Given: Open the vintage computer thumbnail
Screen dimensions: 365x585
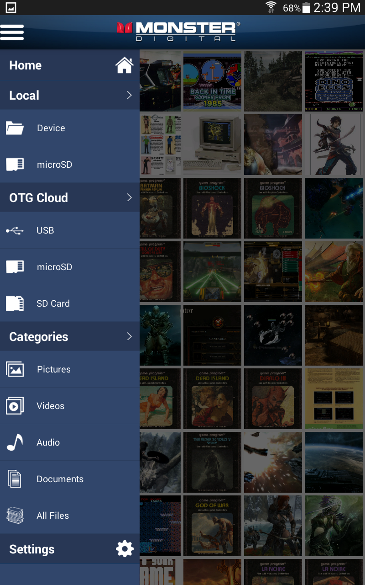Looking at the screenshot, I should click(212, 144).
